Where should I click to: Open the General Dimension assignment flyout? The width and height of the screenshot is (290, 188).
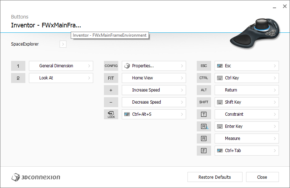[61, 66]
